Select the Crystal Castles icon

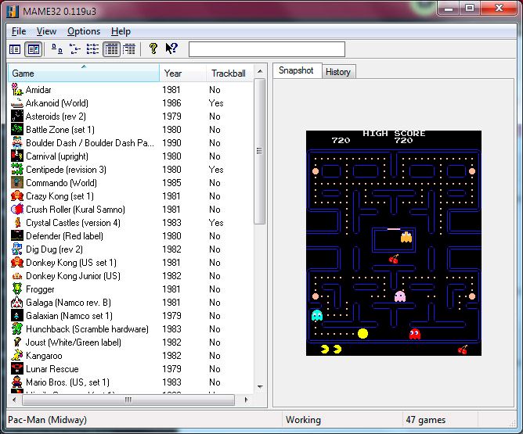[x=17, y=223]
